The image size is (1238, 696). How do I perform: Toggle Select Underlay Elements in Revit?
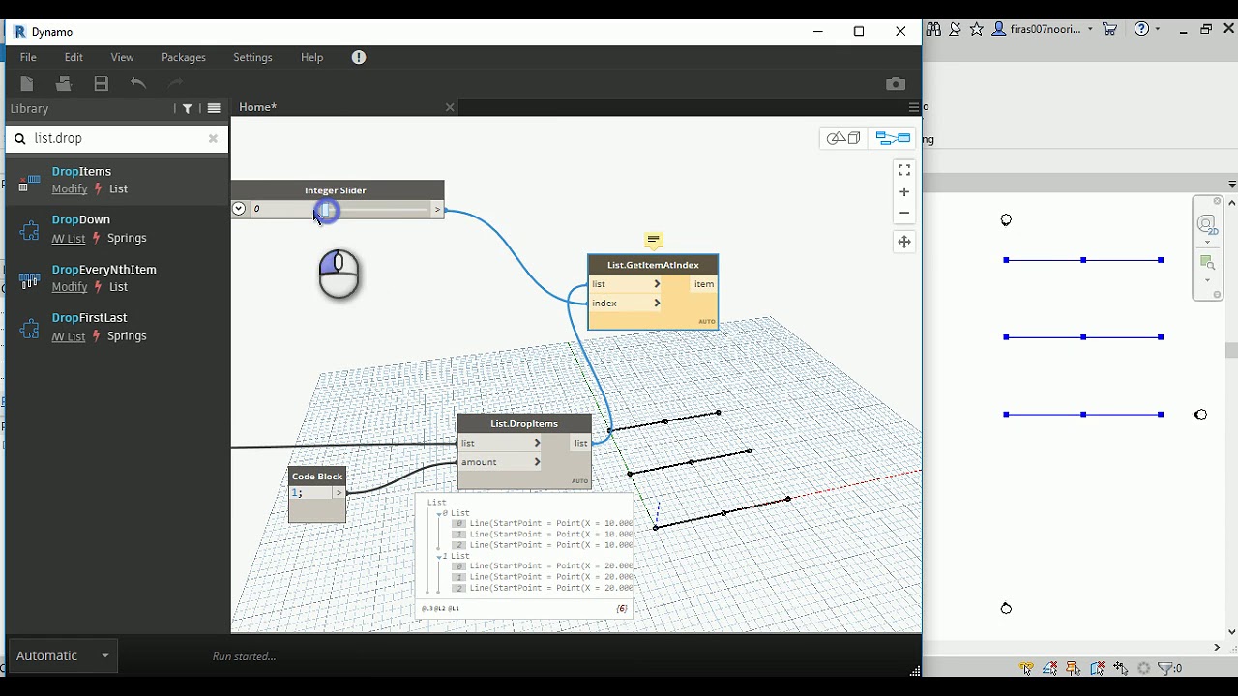[1049, 668]
